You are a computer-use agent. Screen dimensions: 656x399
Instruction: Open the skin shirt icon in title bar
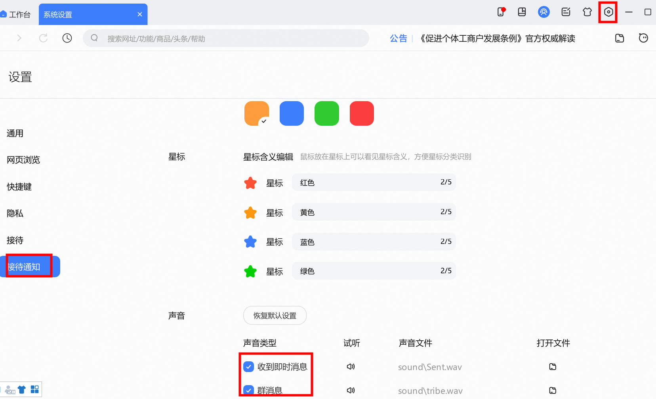click(587, 12)
